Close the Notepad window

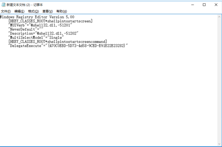click(216, 5)
